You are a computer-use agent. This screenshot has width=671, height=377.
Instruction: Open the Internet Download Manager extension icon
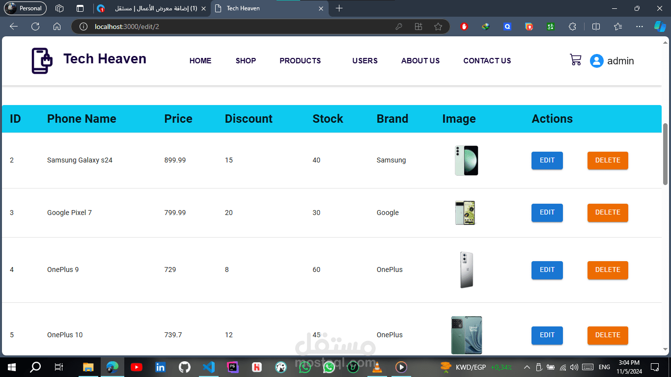point(486,27)
